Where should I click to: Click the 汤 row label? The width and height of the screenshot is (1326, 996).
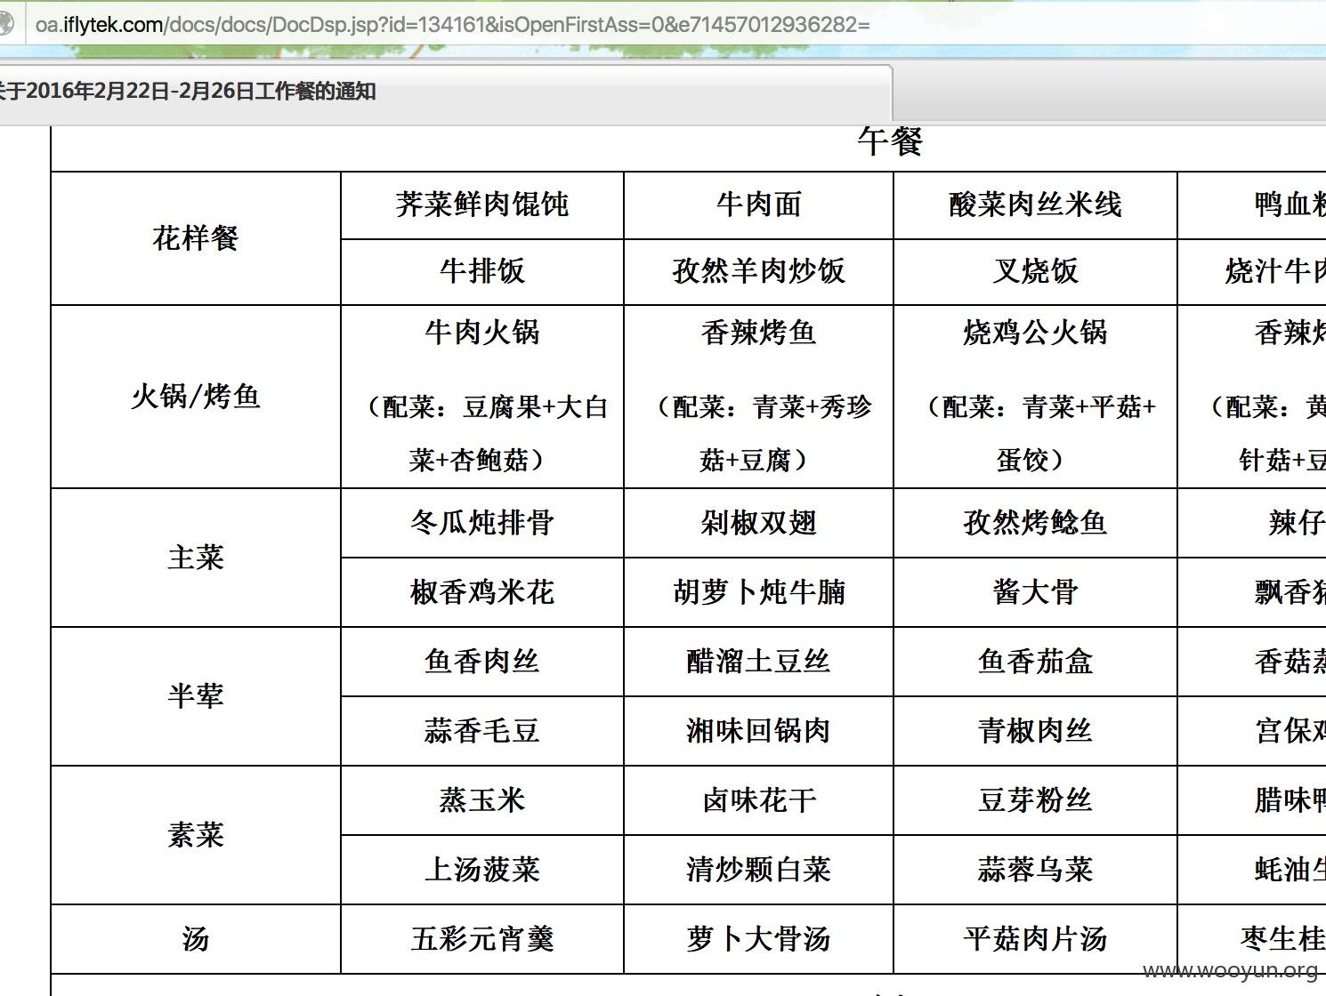(196, 939)
